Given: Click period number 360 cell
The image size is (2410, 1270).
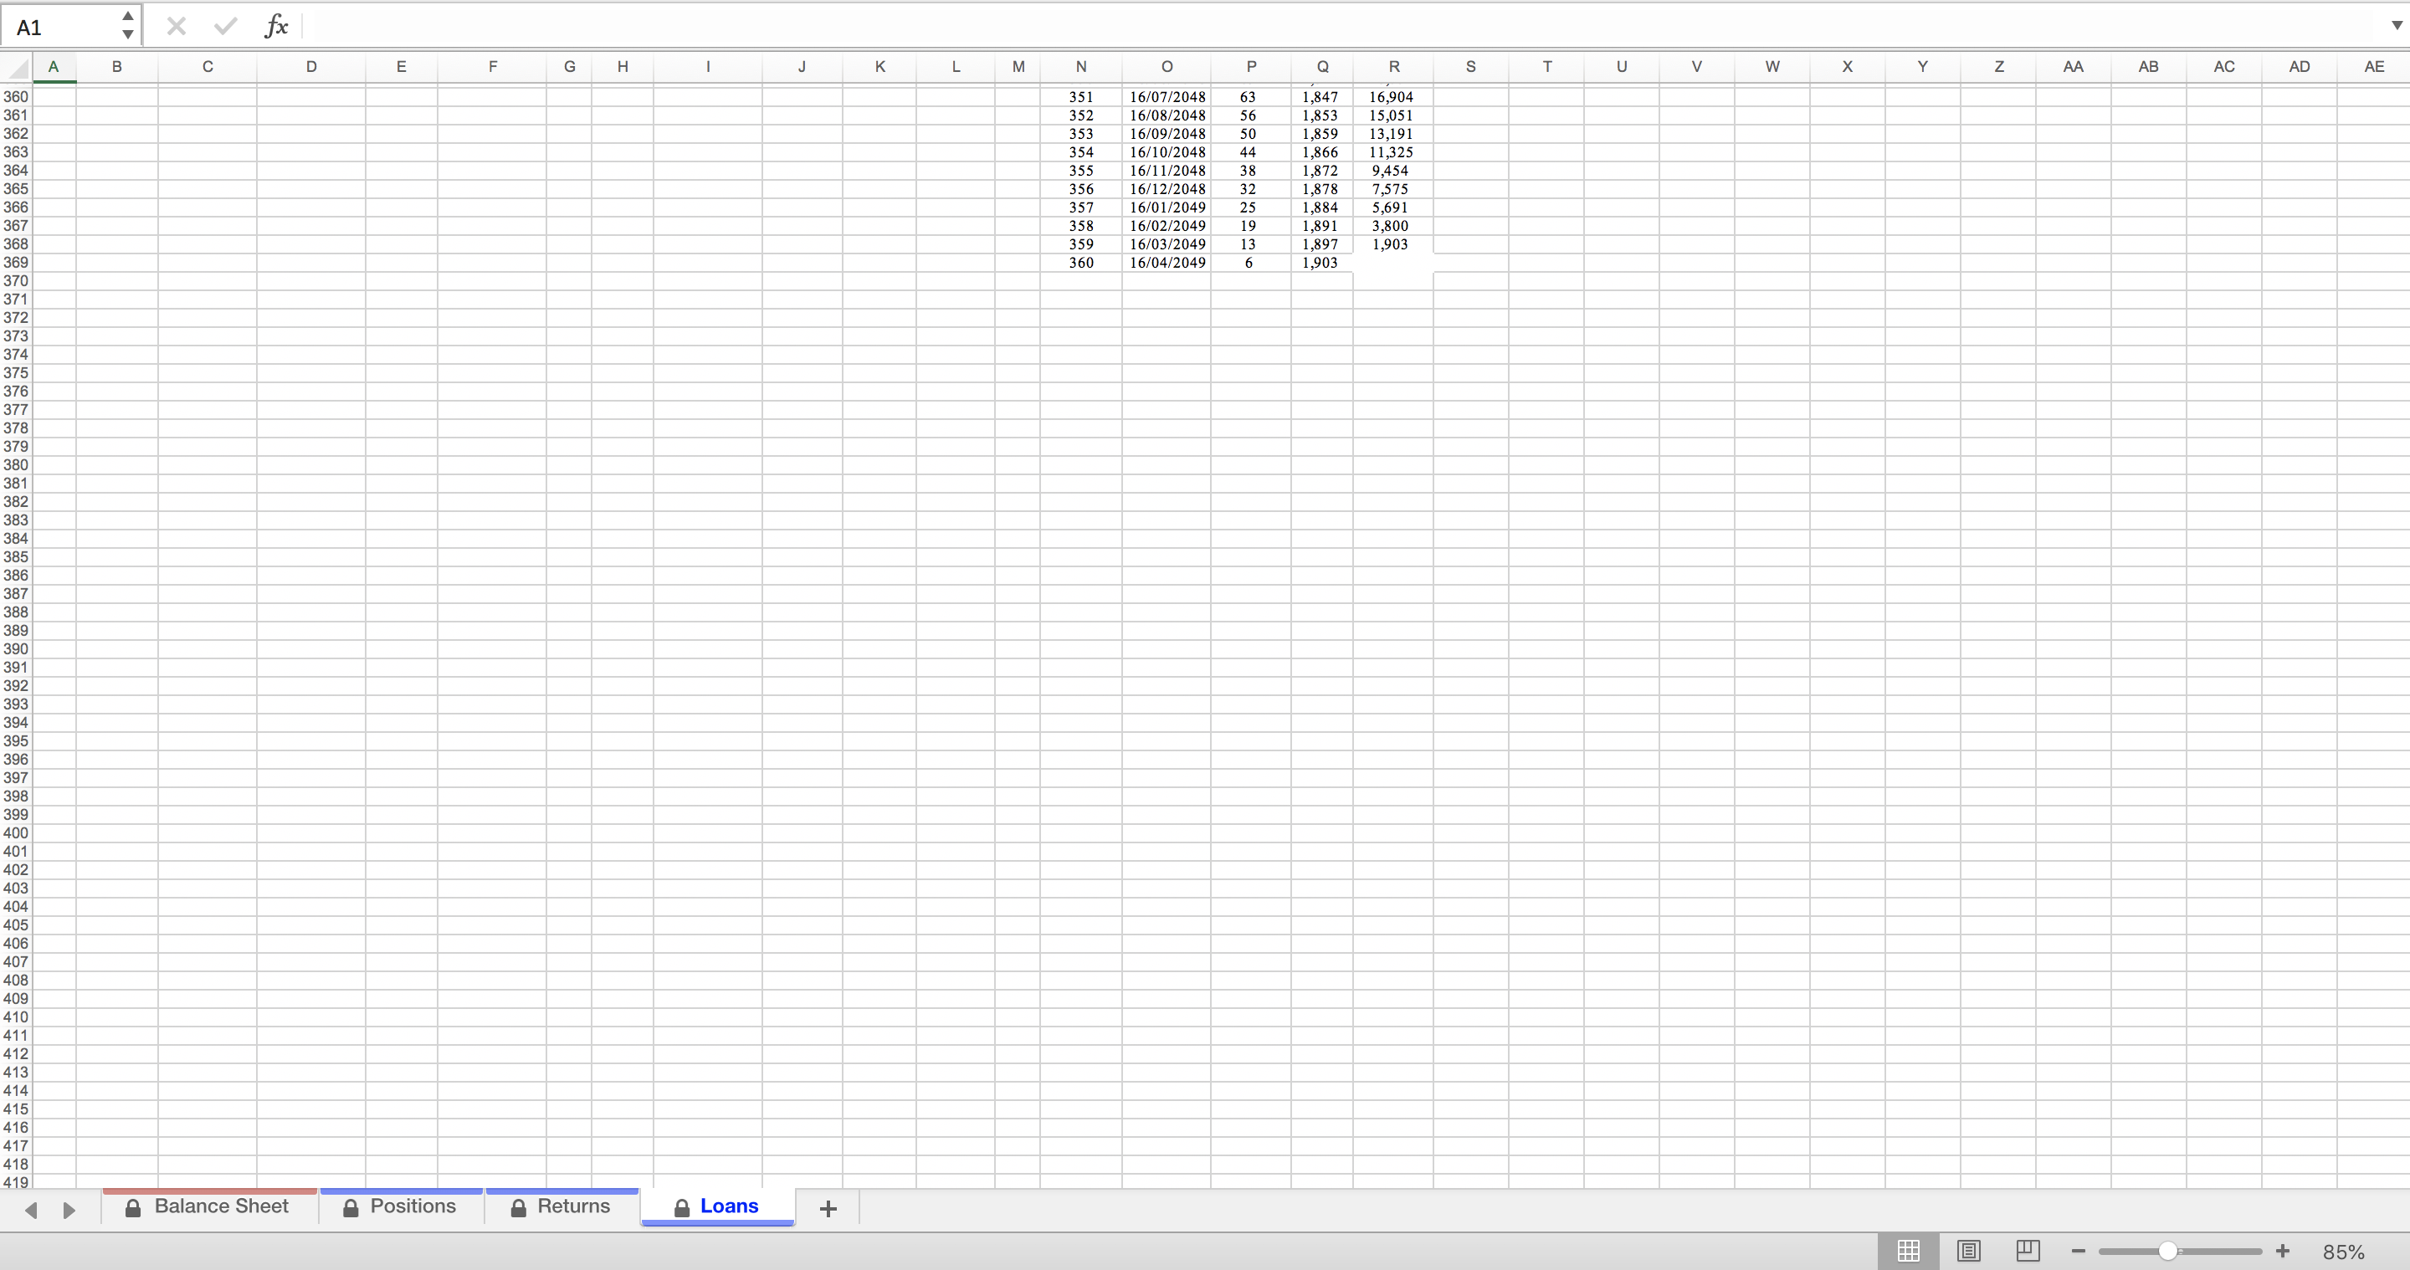Looking at the screenshot, I should [1080, 263].
